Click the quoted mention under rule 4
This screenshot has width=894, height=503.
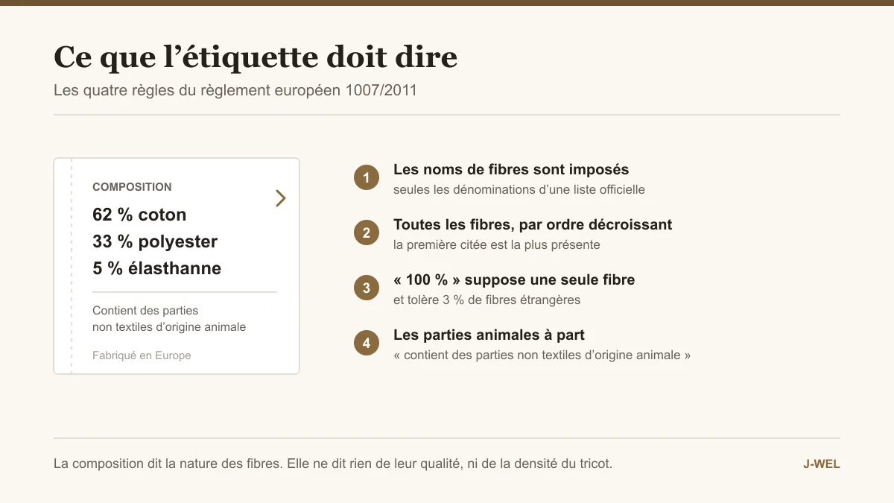[542, 355]
